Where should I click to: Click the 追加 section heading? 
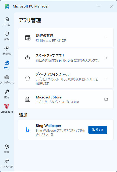tap(23, 115)
